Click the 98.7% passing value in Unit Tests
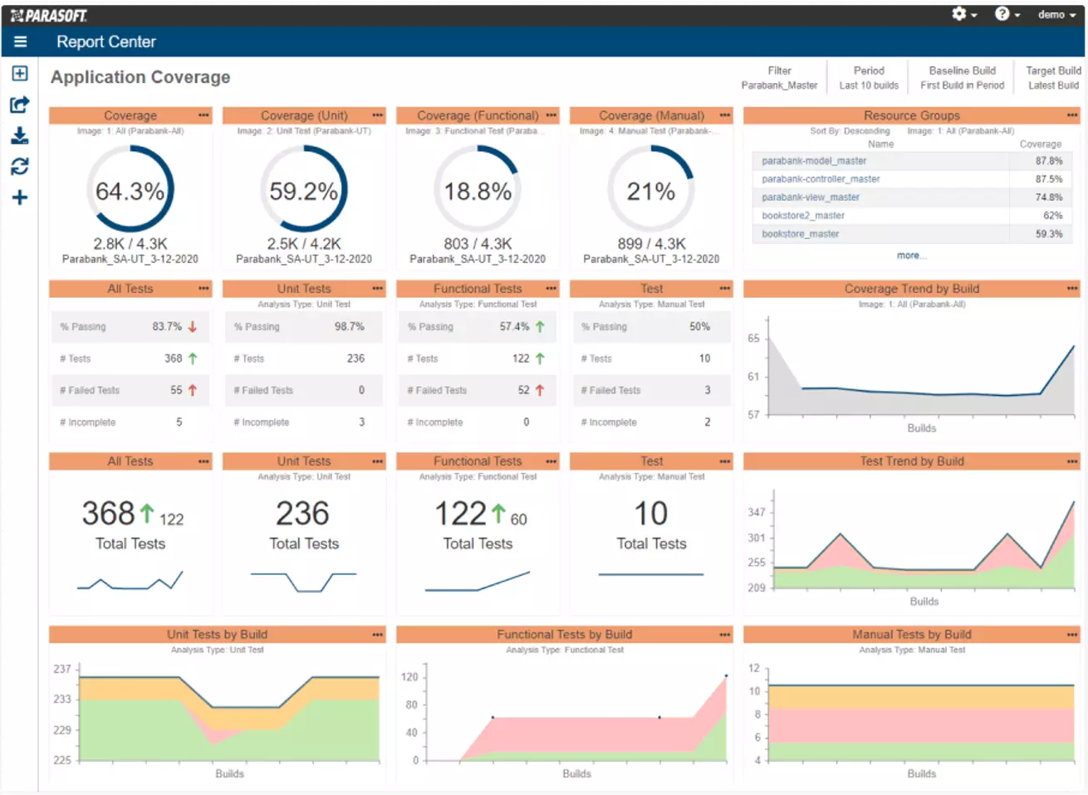 [350, 327]
